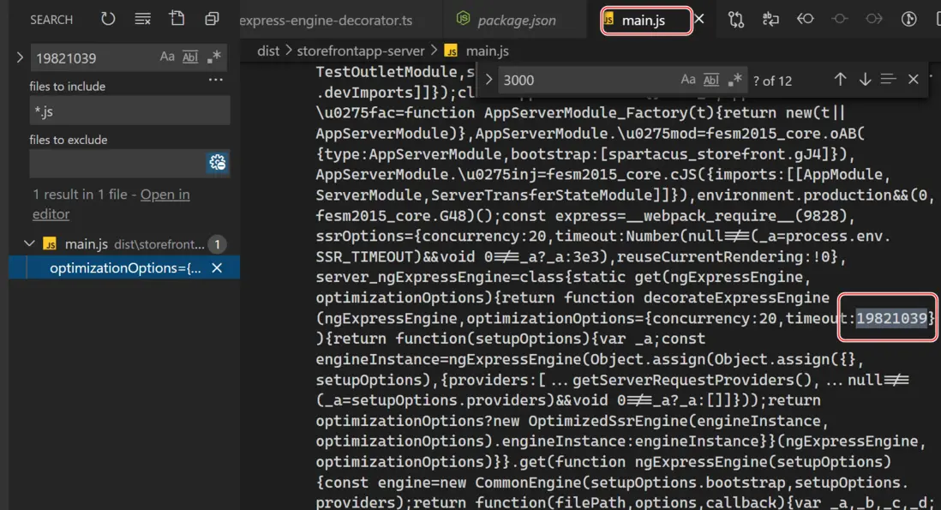The height and width of the screenshot is (510, 941).
Task: Refresh the search results
Action: tap(108, 19)
